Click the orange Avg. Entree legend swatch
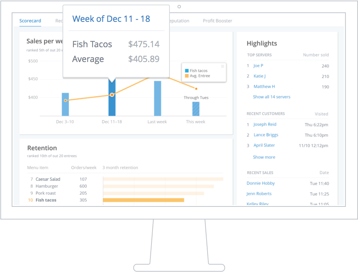358x272 pixels. click(187, 76)
